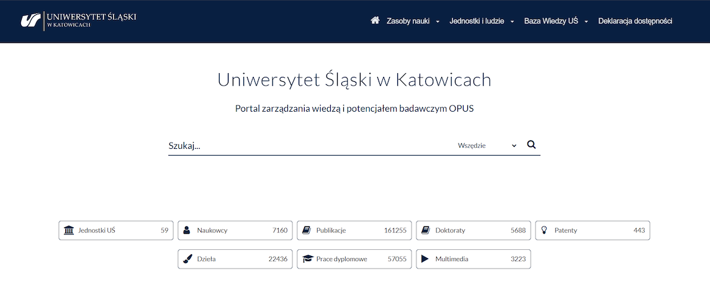Click the book icon for Publikacje
710x284 pixels.
(307, 230)
